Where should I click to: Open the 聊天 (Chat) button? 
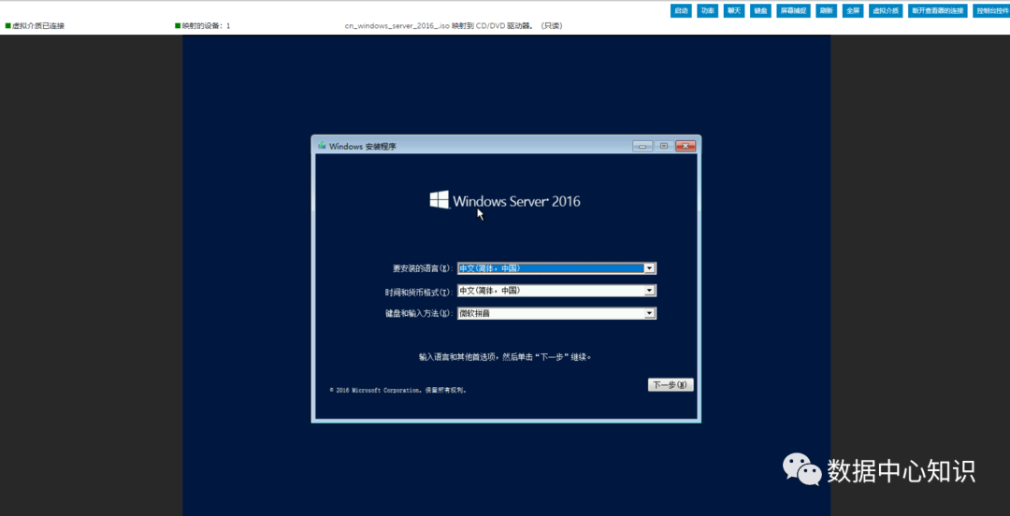pos(734,11)
